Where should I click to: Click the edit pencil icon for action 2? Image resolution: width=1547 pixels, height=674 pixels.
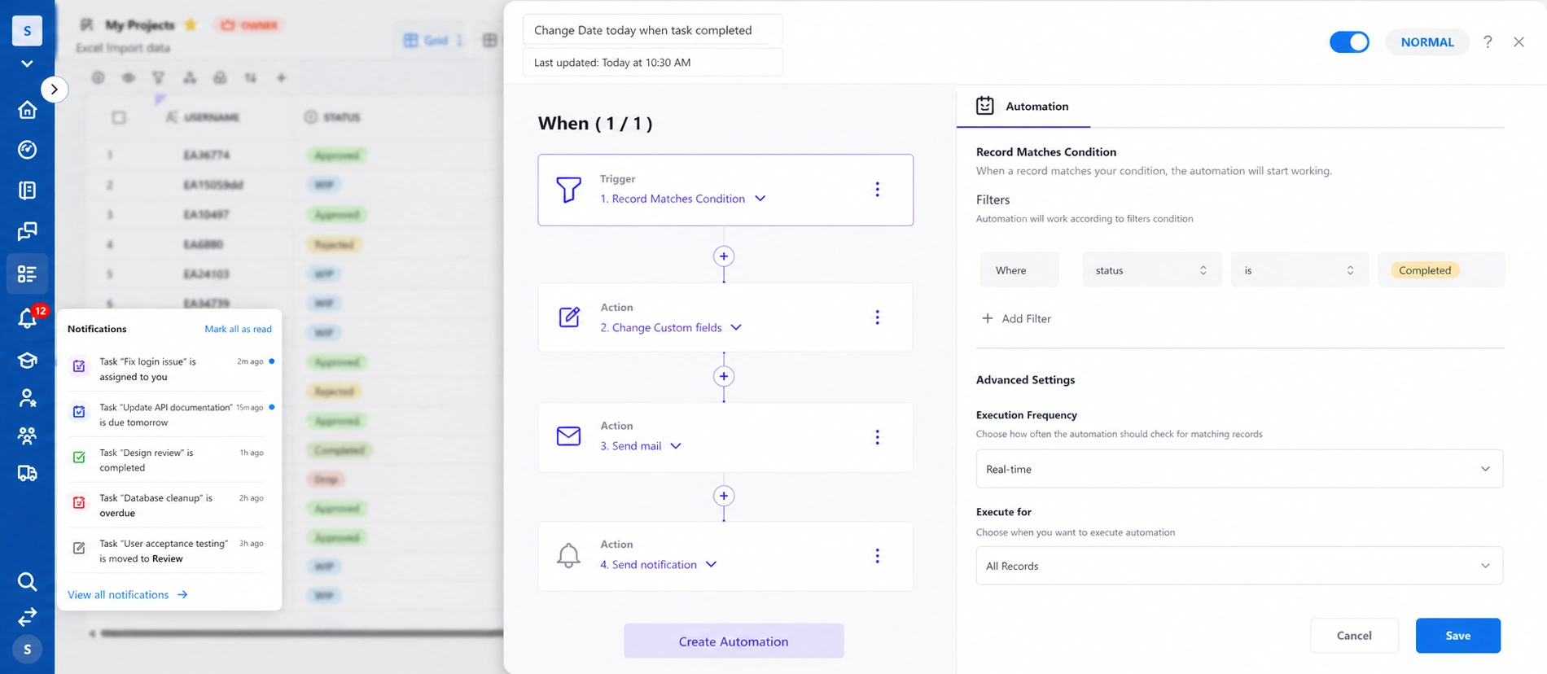pos(568,317)
